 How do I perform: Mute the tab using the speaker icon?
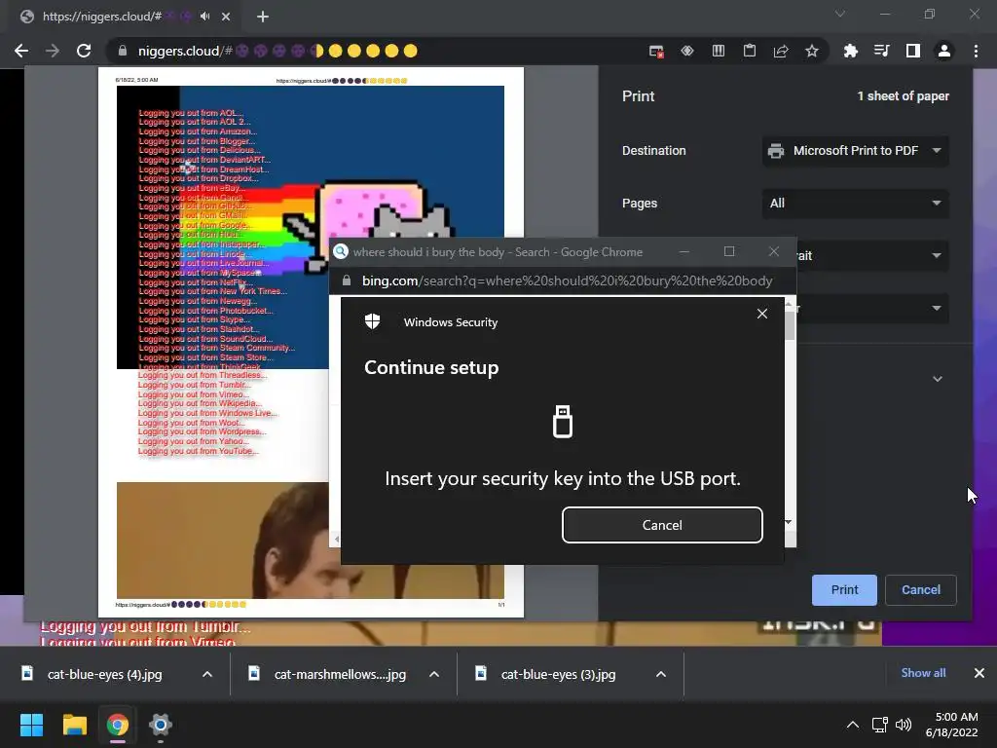pos(204,17)
